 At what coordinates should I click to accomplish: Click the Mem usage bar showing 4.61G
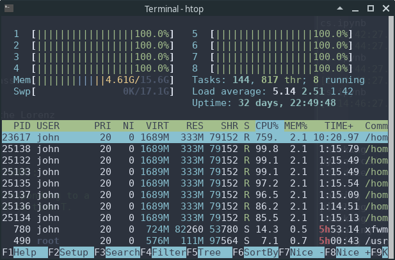(x=94, y=80)
